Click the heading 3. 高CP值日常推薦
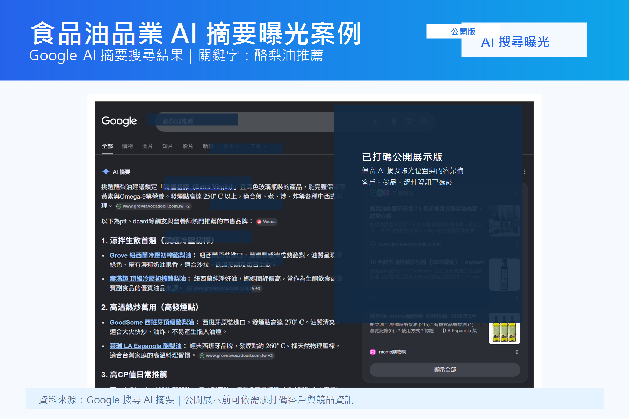 (134, 375)
